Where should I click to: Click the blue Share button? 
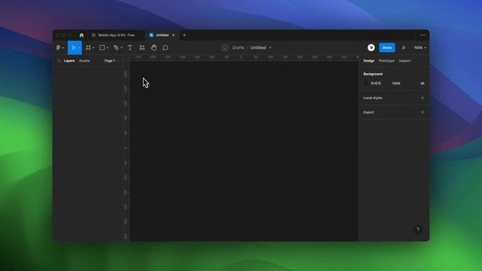pos(387,47)
